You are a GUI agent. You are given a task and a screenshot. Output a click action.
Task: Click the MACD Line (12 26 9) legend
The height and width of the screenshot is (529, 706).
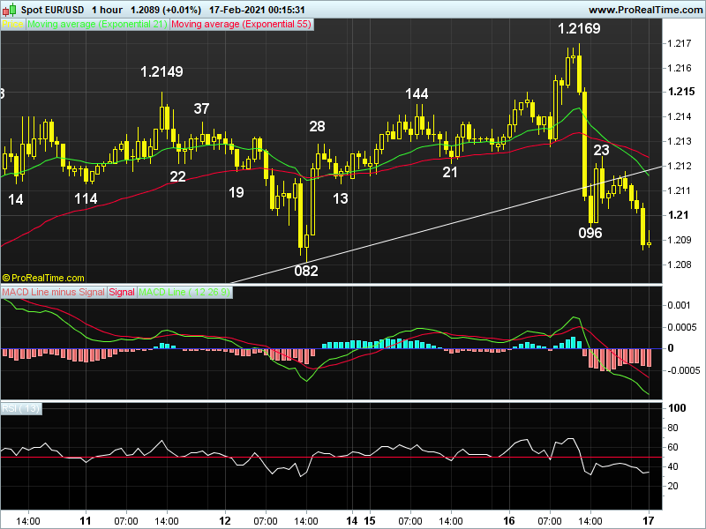click(x=184, y=292)
